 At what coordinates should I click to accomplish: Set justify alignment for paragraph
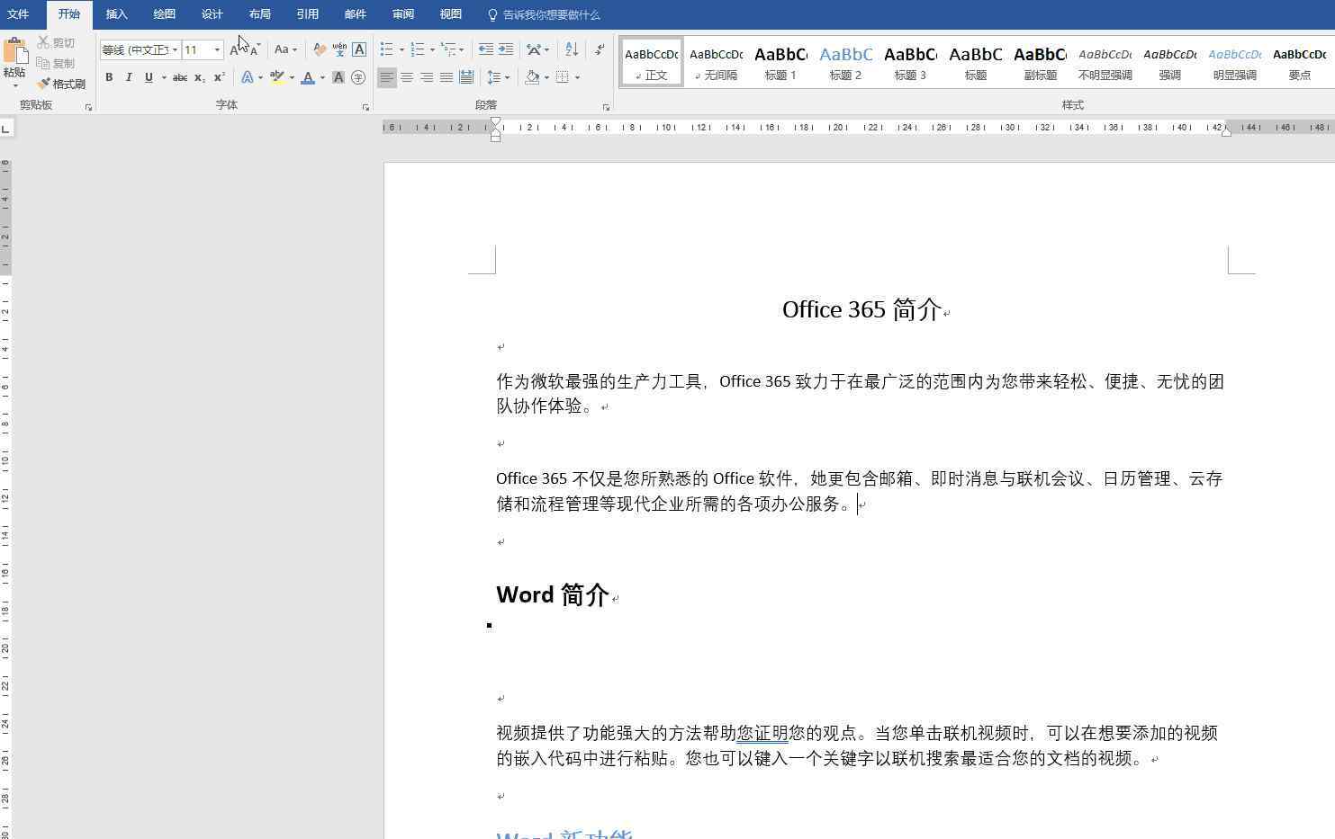(x=447, y=77)
